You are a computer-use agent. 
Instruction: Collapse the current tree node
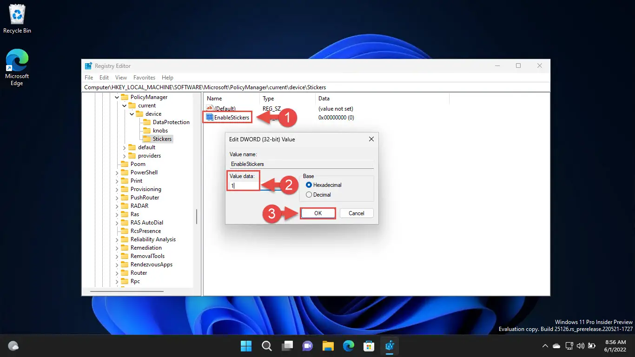click(x=125, y=106)
